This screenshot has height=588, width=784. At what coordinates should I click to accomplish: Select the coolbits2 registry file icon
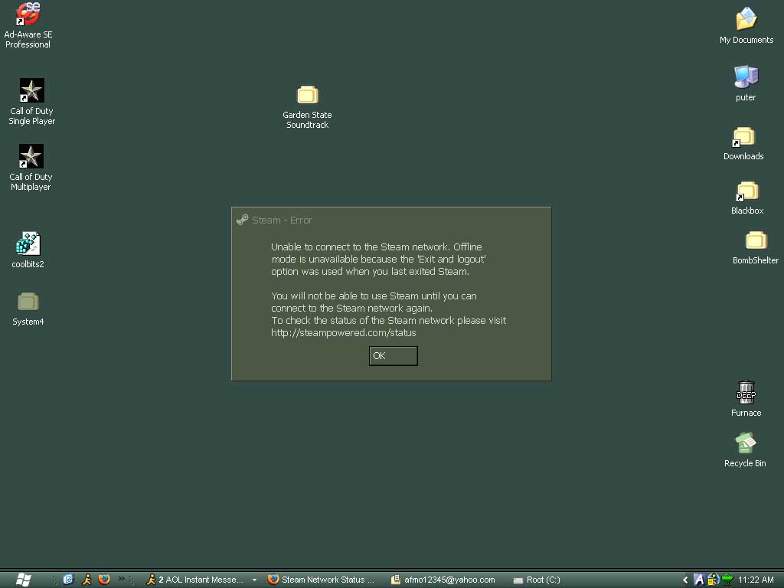[28, 250]
